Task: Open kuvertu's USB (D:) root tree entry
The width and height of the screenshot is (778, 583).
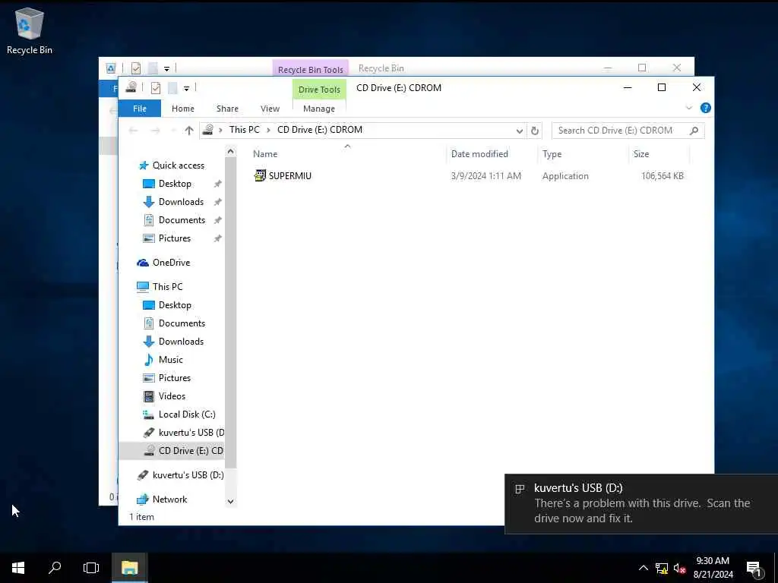Action: click(x=181, y=475)
